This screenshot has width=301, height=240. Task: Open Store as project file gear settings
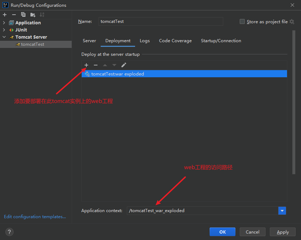coord(292,22)
